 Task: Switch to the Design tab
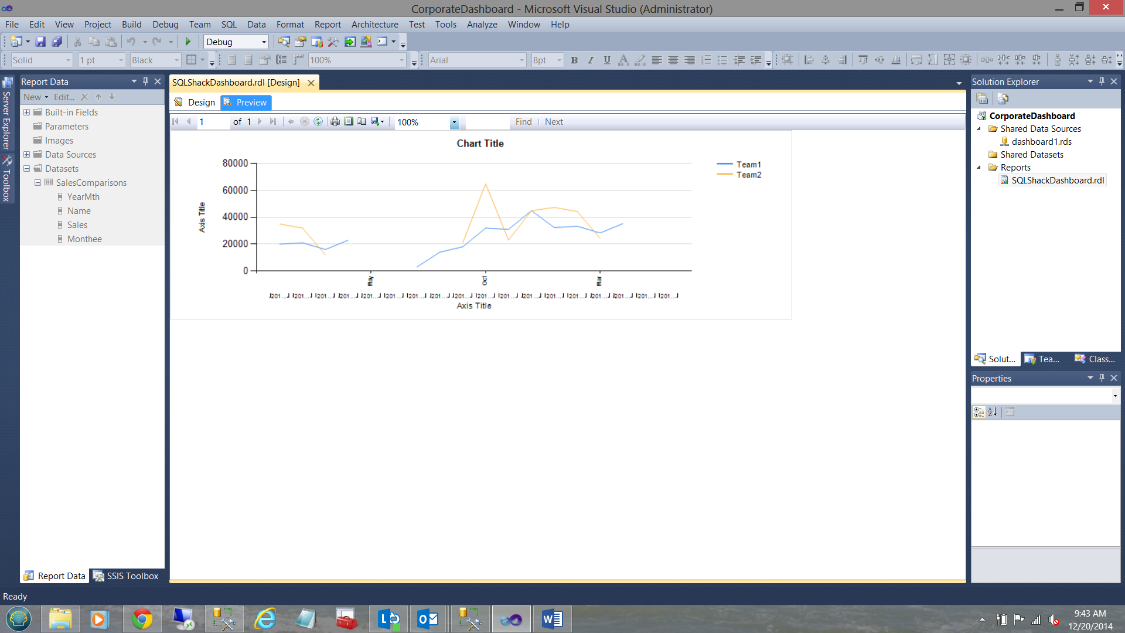[195, 103]
